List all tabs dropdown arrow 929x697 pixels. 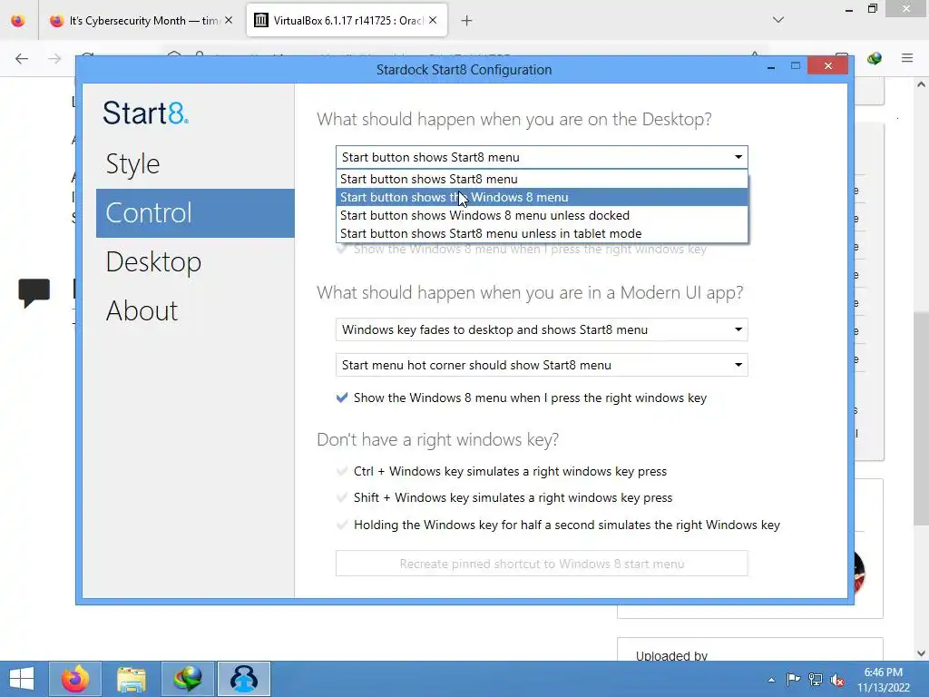pos(778,20)
